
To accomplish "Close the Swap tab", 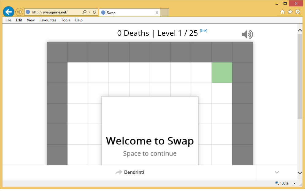I will click(157, 13).
